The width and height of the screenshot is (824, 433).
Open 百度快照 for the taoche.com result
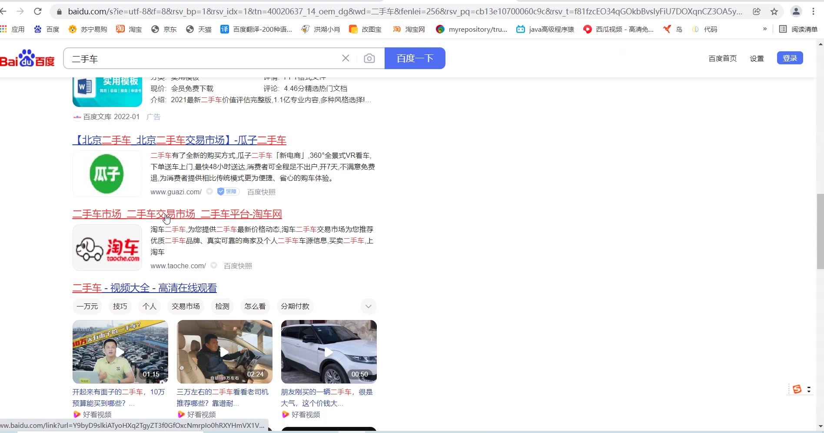[x=238, y=266]
